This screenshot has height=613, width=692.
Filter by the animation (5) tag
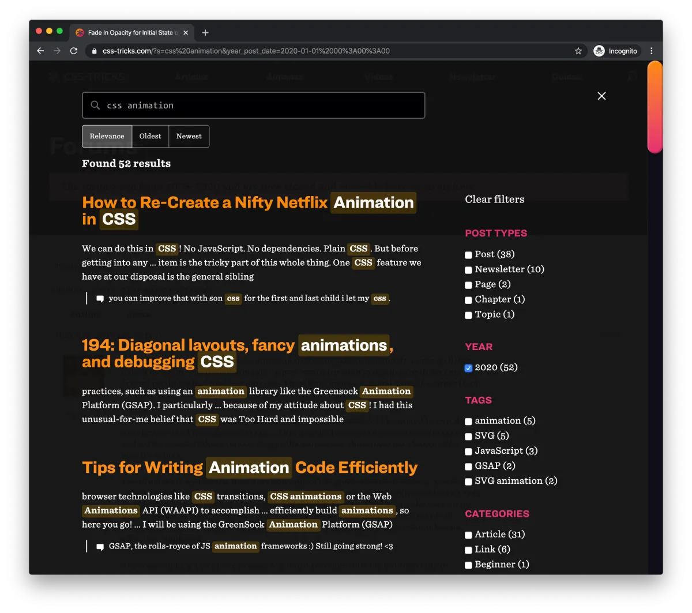point(468,422)
